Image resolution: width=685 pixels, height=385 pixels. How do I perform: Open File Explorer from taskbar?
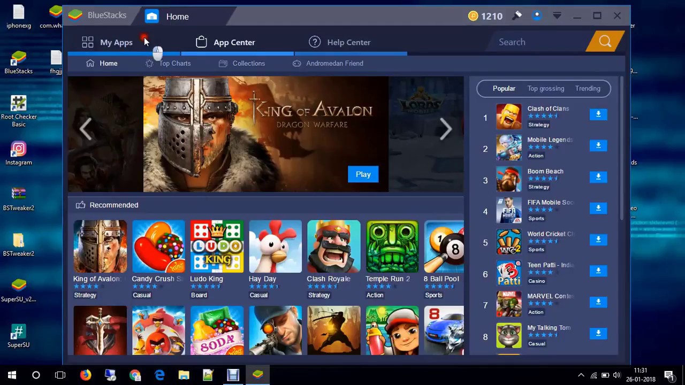click(184, 375)
